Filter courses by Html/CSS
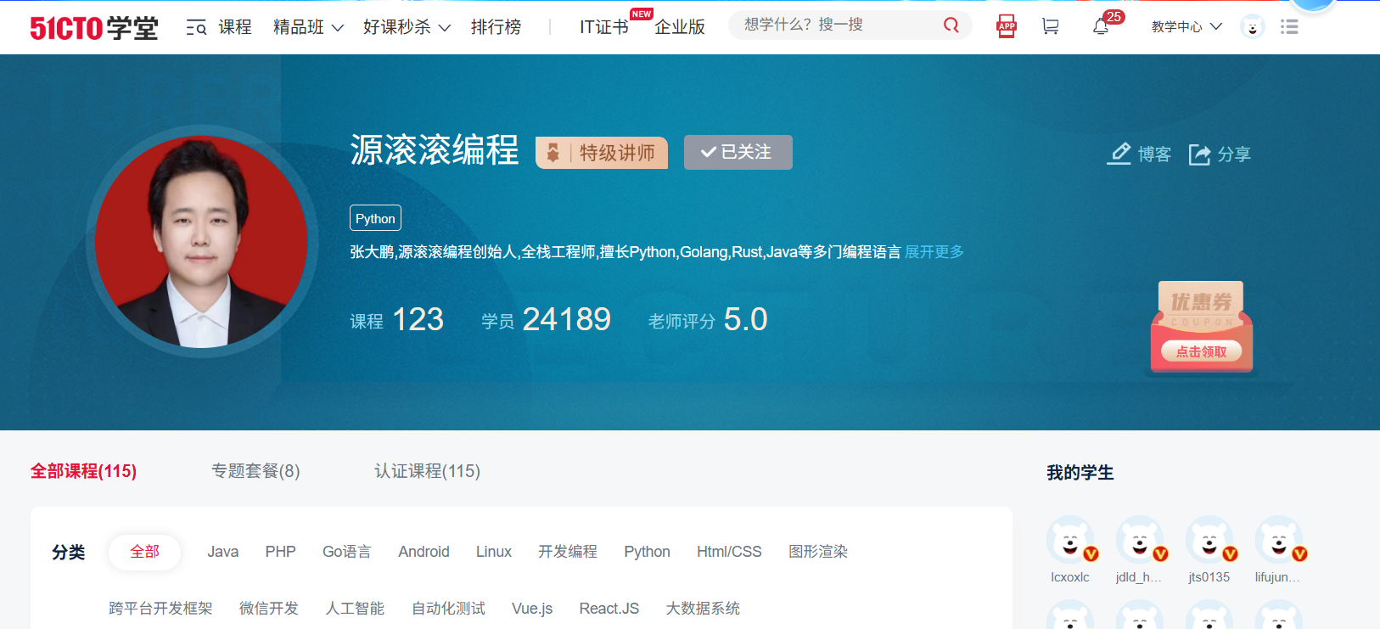This screenshot has width=1380, height=629. click(730, 552)
